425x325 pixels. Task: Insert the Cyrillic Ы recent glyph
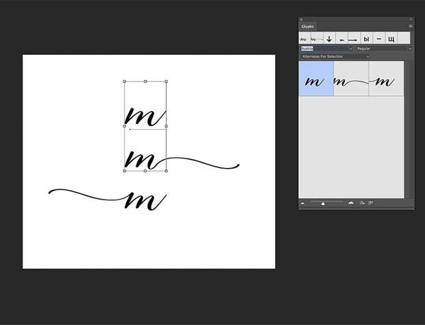tap(367, 38)
